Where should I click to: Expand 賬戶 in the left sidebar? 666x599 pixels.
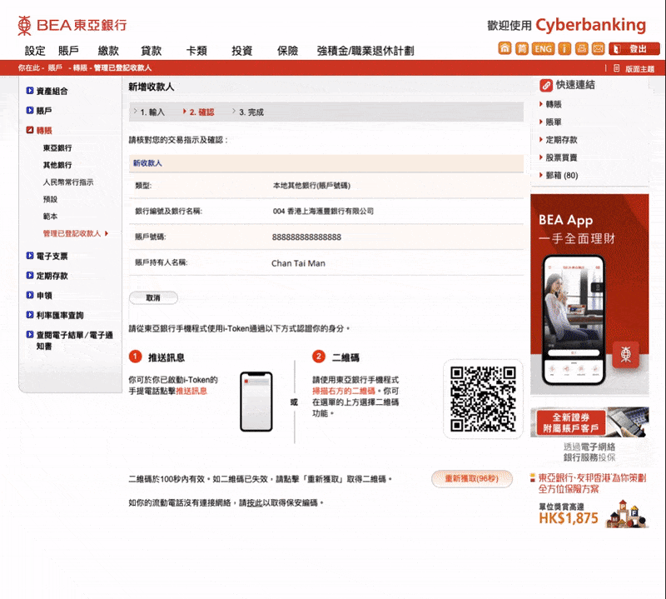point(30,111)
